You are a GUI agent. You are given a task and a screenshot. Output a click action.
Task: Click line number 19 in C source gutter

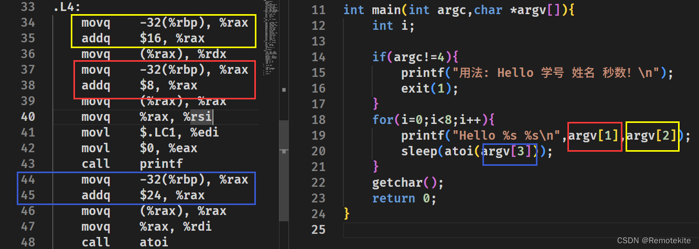click(x=318, y=135)
